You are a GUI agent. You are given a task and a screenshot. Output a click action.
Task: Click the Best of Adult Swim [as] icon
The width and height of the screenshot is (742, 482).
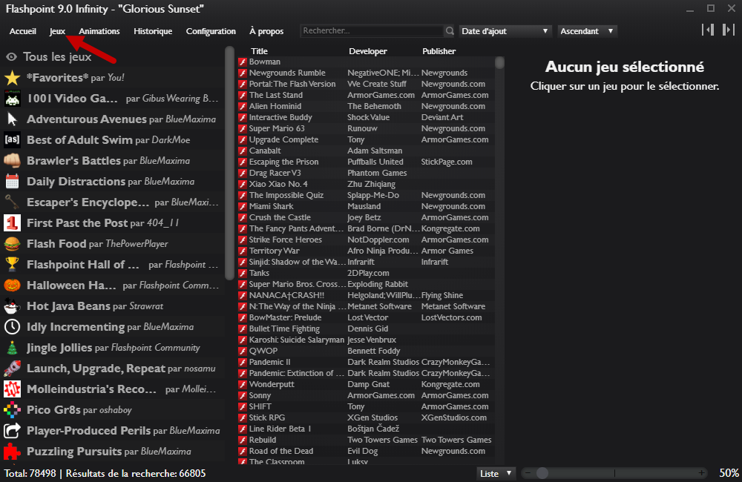point(13,140)
